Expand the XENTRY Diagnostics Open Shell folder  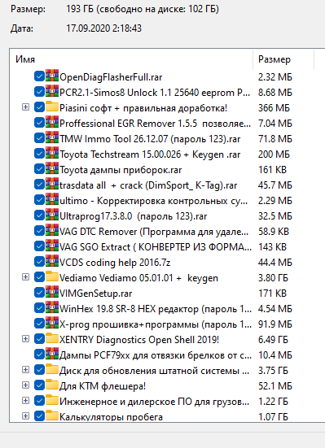tap(25, 338)
